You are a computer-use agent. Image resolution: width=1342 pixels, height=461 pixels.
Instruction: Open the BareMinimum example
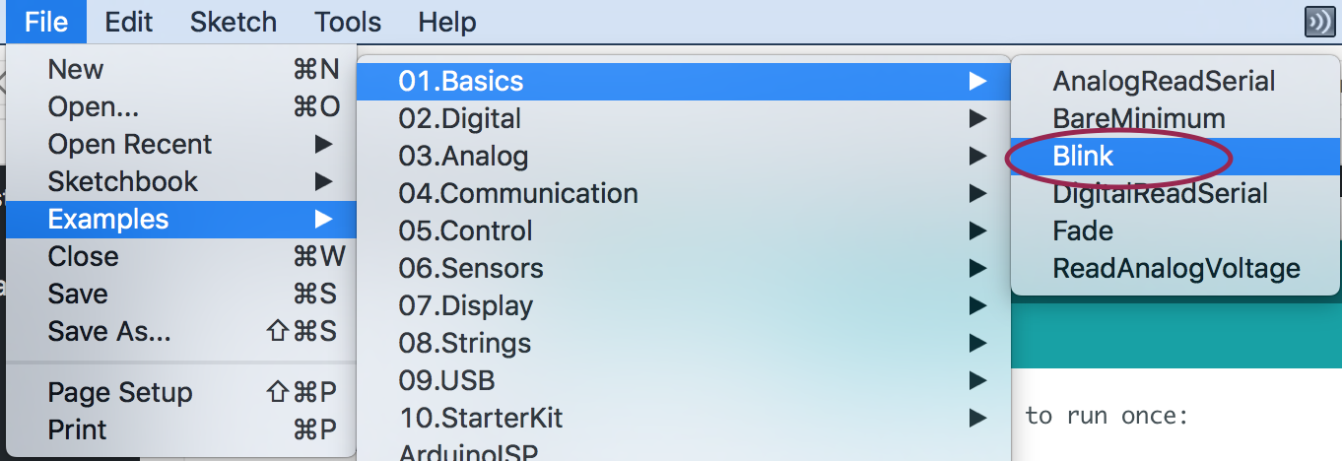[x=1139, y=119]
